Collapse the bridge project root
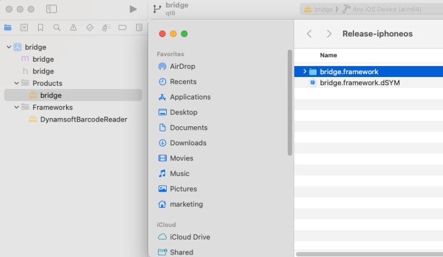The image size is (443, 257). [x=9, y=47]
